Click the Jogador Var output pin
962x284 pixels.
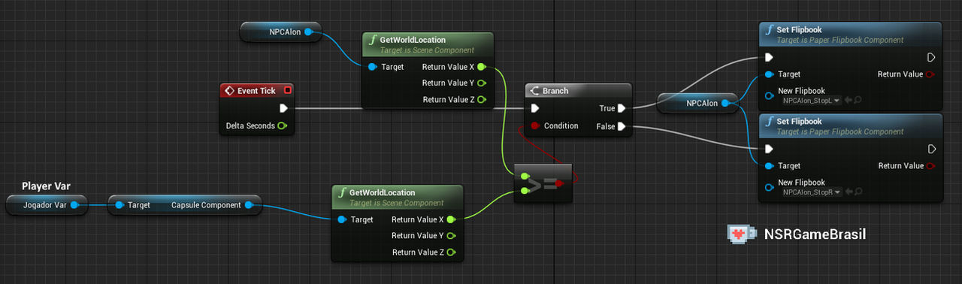tap(74, 204)
